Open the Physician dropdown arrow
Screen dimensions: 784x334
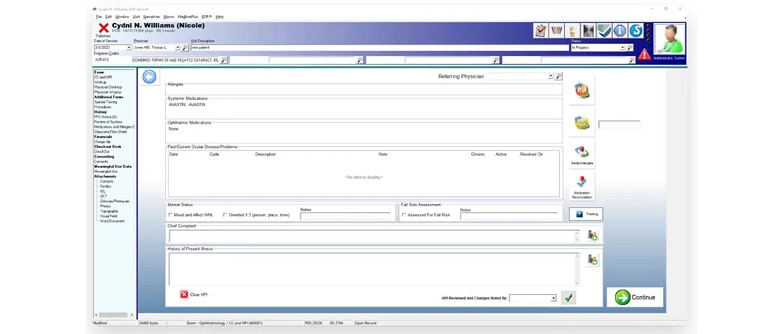[178, 48]
